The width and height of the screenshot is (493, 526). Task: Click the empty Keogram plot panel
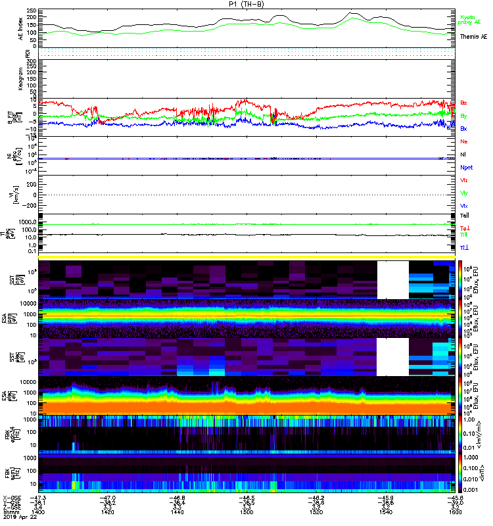pyautogui.click(x=246, y=79)
